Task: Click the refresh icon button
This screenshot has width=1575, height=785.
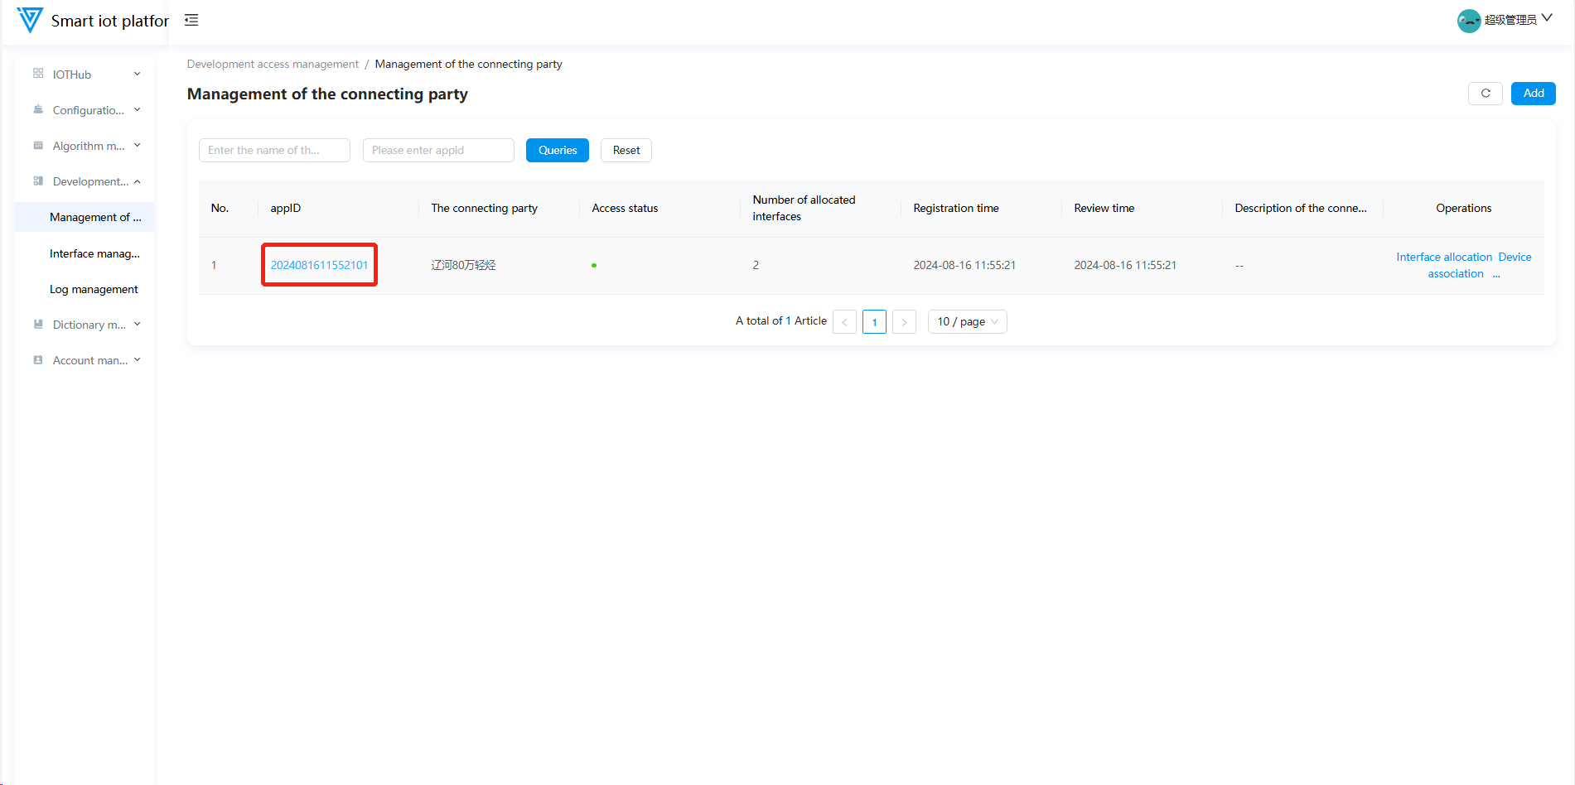Action: point(1485,94)
